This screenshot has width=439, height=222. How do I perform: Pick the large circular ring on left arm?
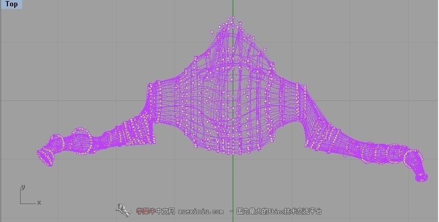[81, 141]
